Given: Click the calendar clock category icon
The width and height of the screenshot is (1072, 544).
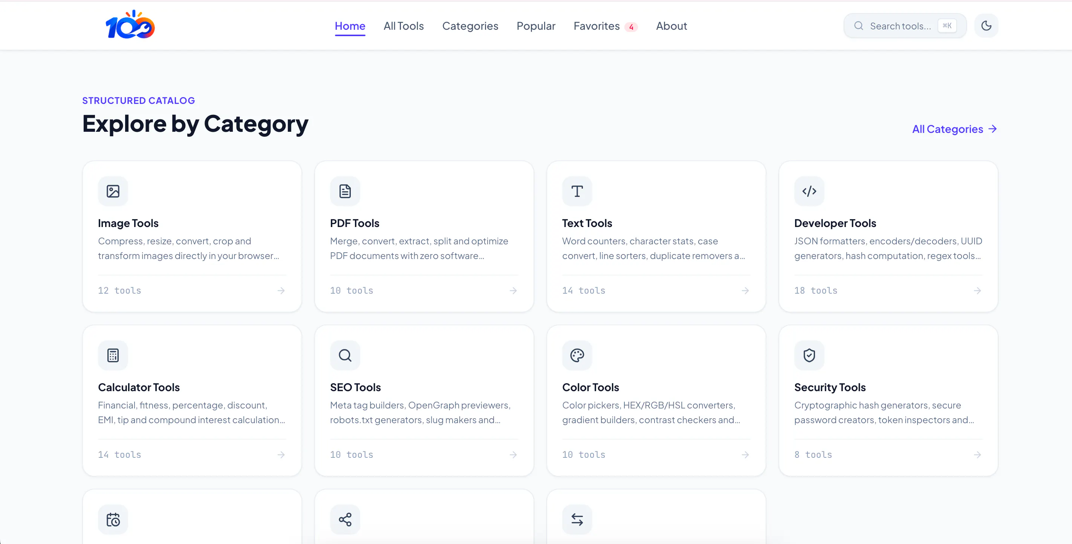Looking at the screenshot, I should tap(113, 520).
